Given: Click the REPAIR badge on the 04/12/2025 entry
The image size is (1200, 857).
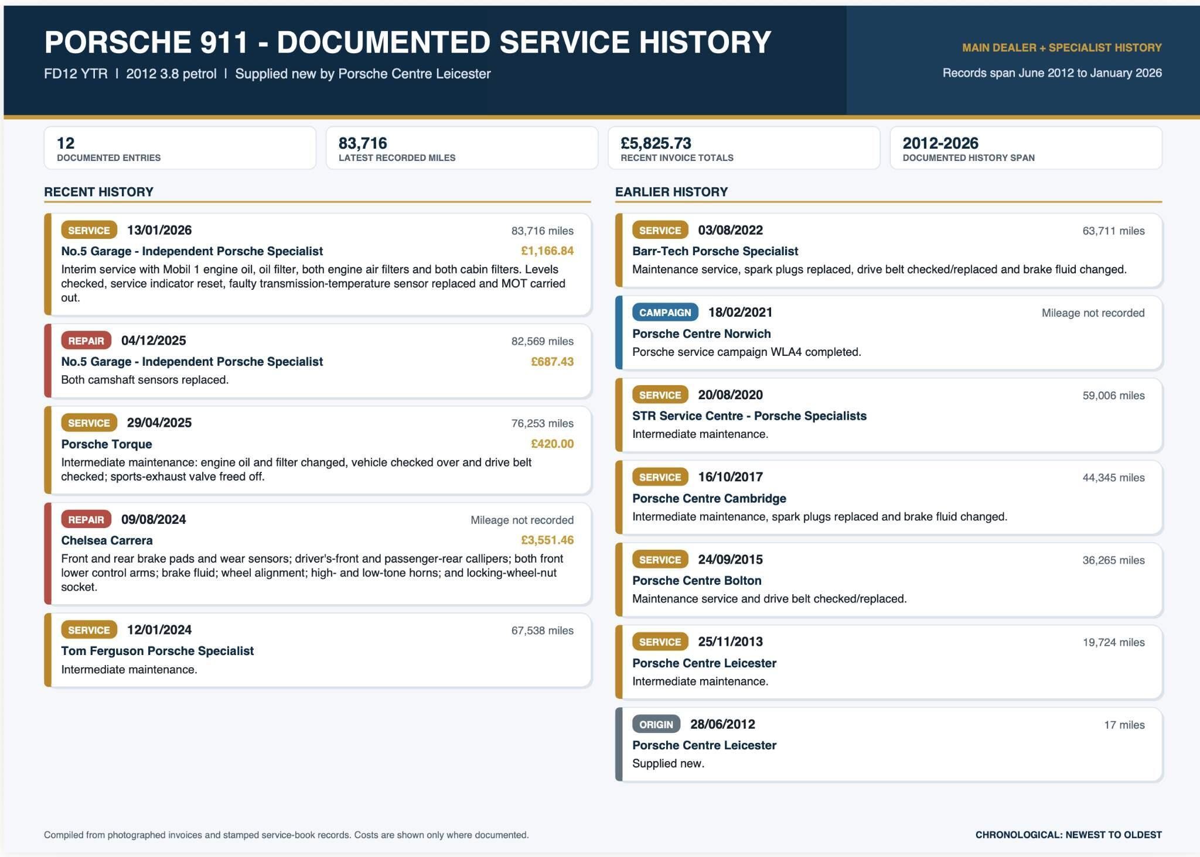Looking at the screenshot, I should 86,341.
